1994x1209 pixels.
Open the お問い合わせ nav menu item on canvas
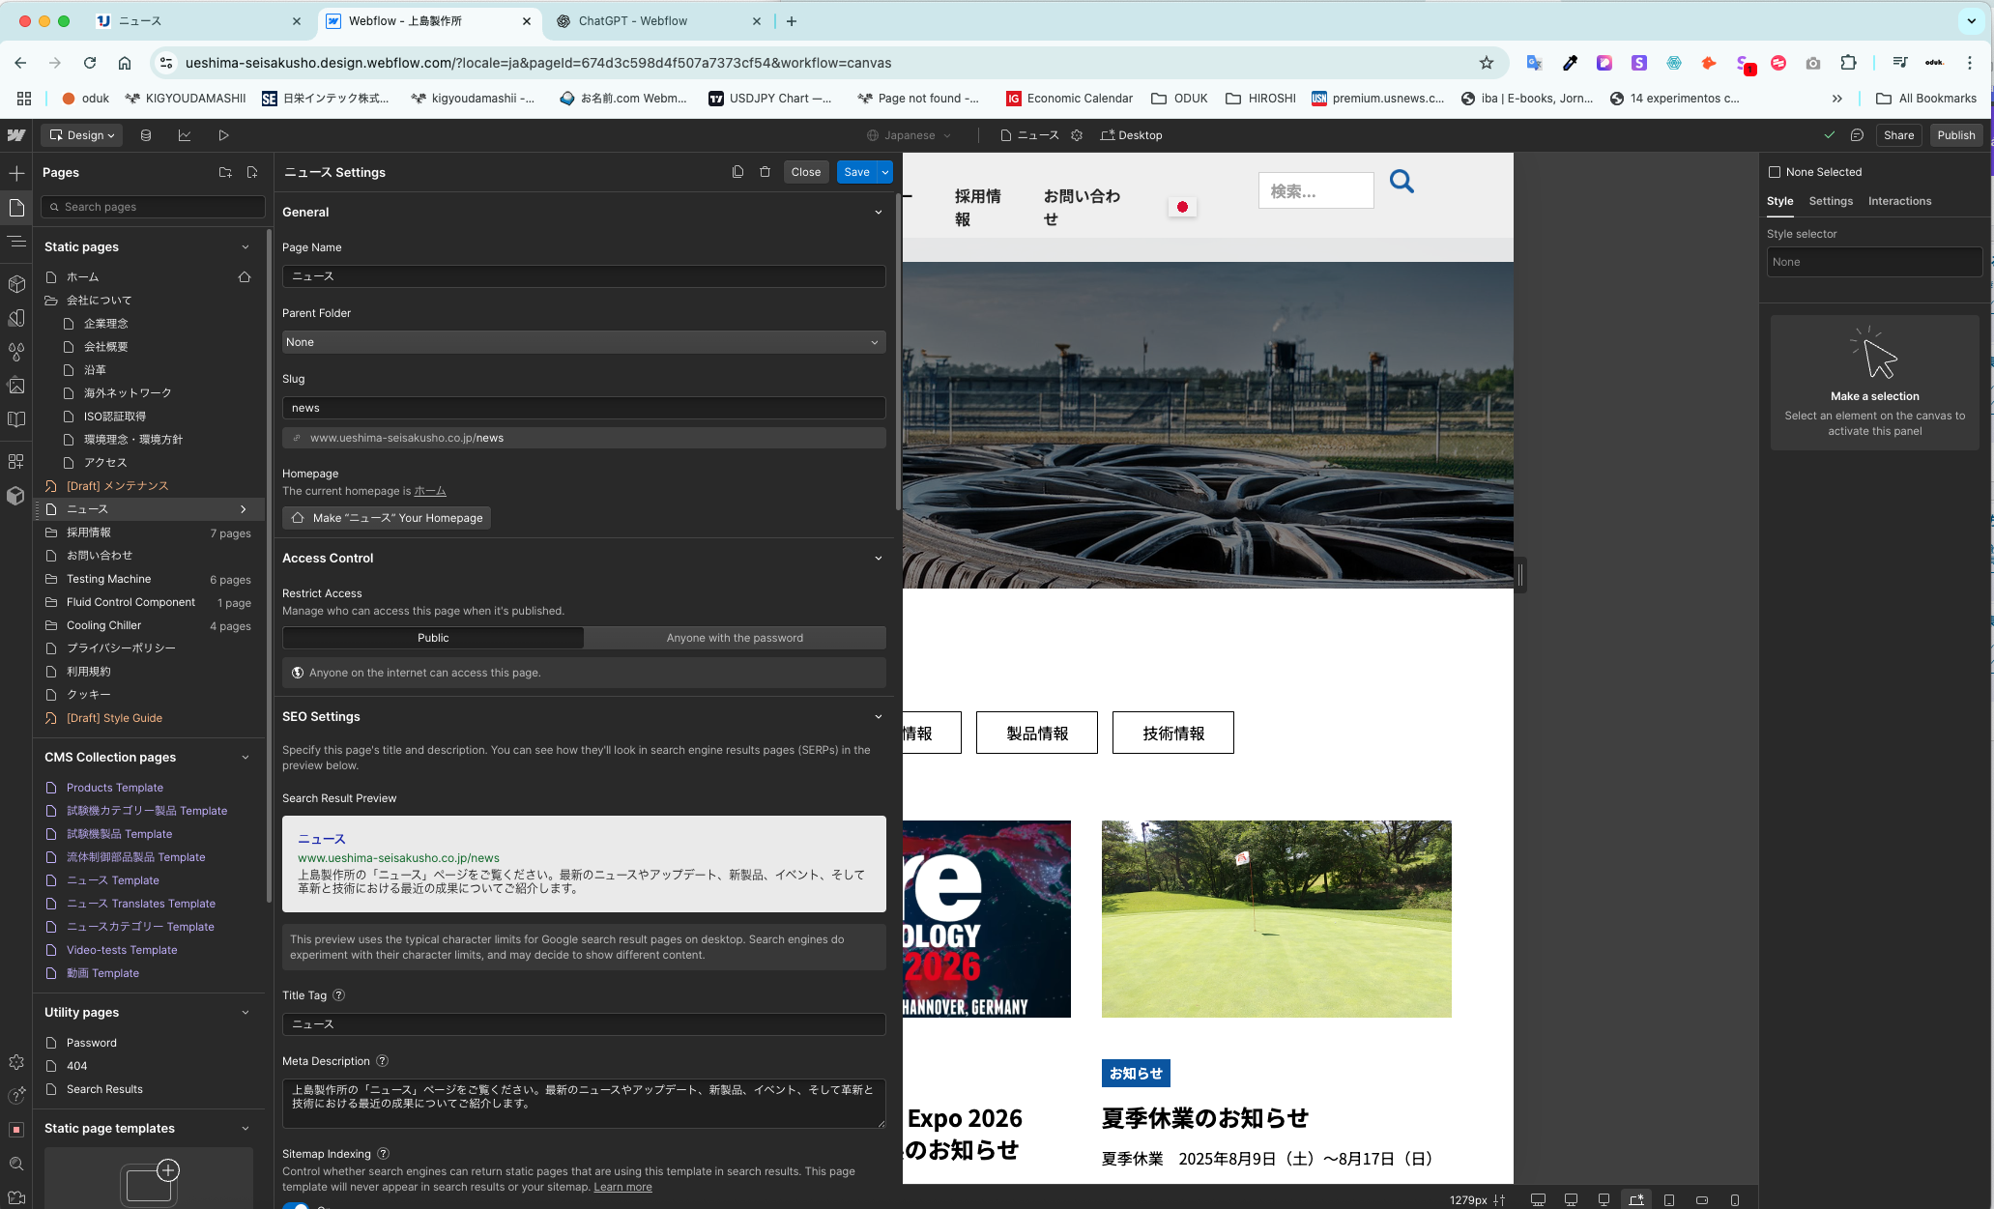pos(1082,207)
